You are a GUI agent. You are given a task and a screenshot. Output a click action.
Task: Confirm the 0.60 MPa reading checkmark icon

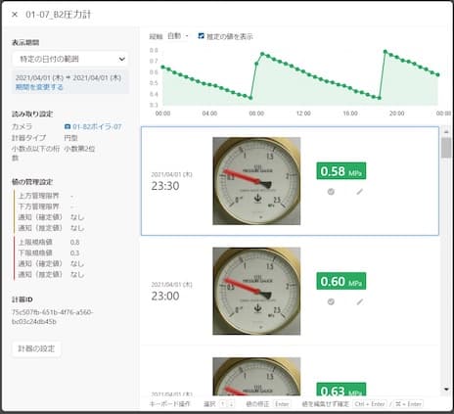point(331,301)
